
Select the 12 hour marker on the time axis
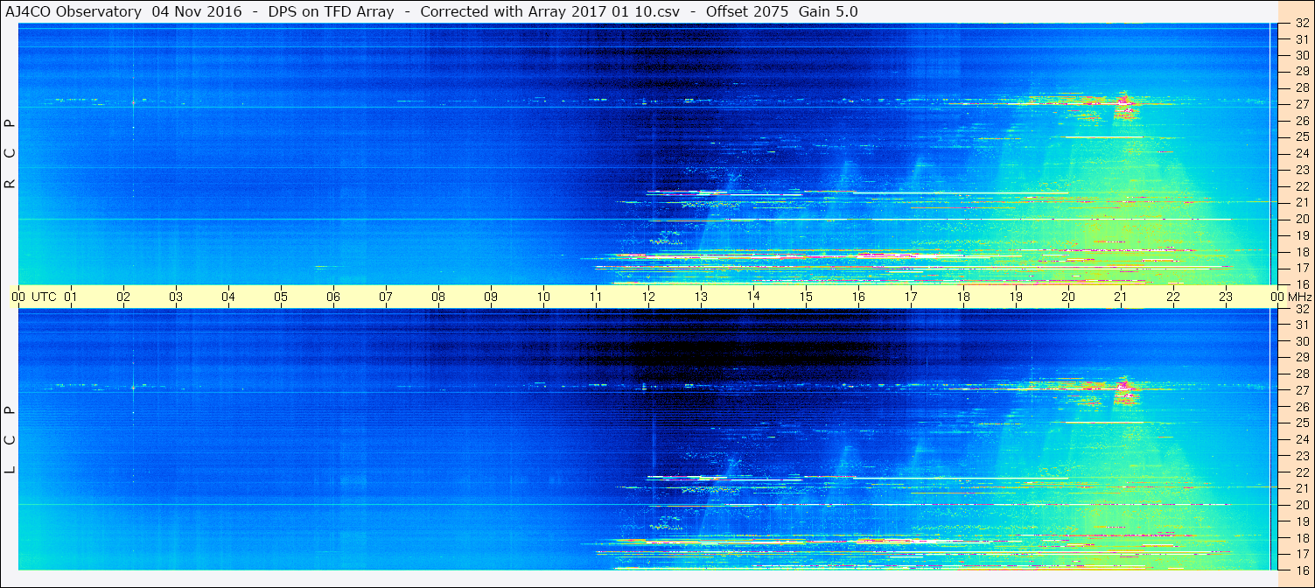click(648, 297)
